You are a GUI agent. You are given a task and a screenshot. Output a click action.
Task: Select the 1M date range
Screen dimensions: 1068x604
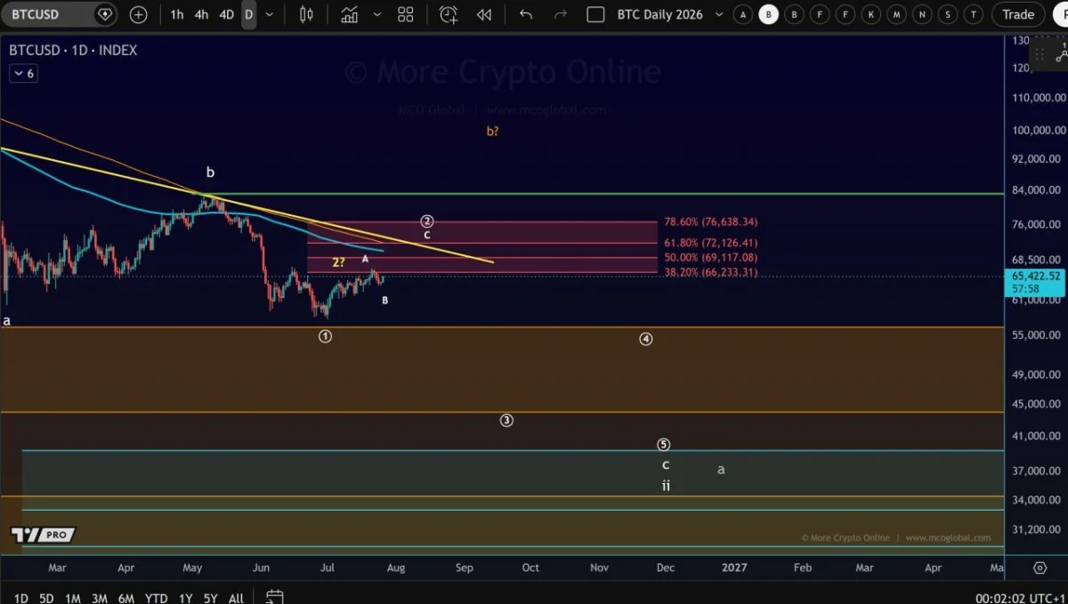click(x=73, y=598)
